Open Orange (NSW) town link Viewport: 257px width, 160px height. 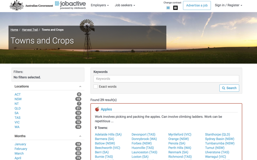pos(178,139)
